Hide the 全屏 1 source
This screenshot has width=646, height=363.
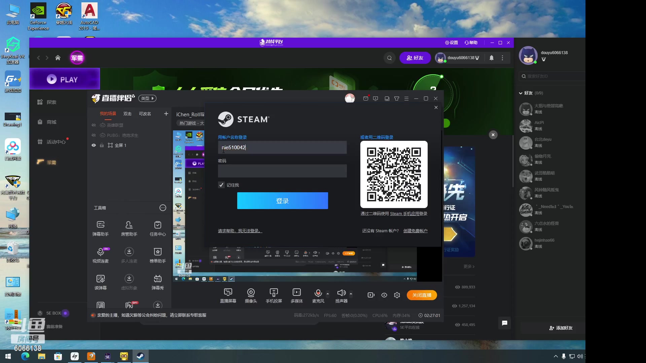94,145
